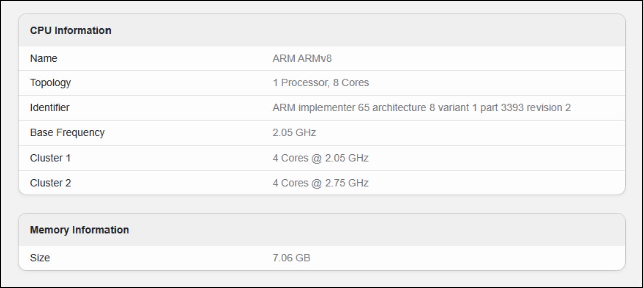
Task: Click the Cluster 2 row label
Action: click(x=50, y=183)
